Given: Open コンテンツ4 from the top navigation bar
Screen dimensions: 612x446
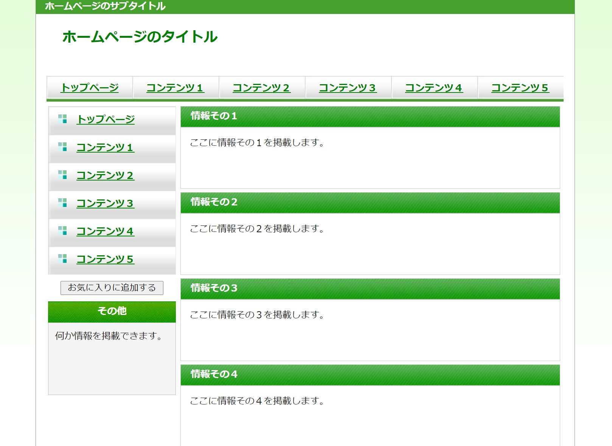Looking at the screenshot, I should [434, 88].
